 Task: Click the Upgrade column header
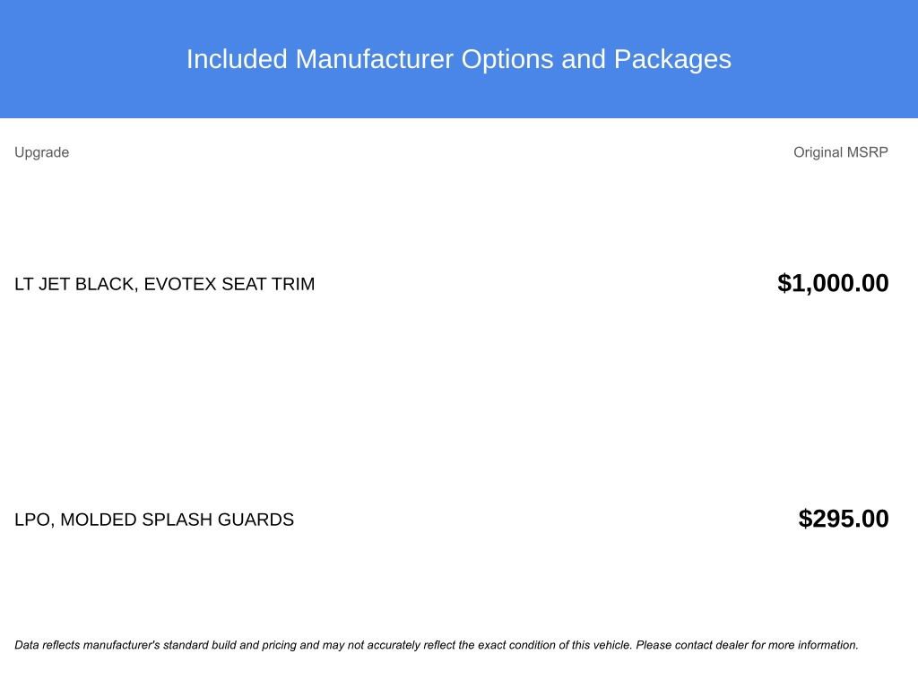click(41, 152)
